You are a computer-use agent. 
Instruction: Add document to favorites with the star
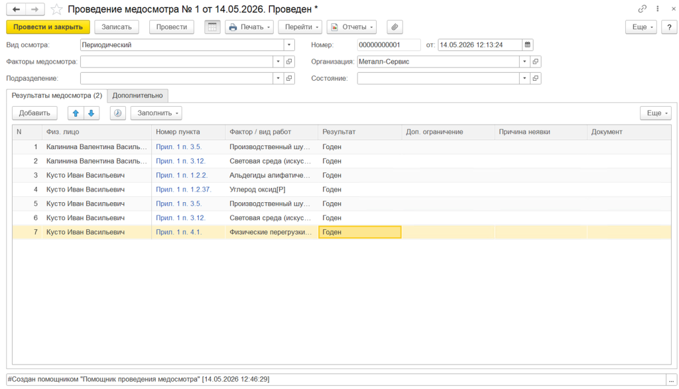tap(56, 9)
